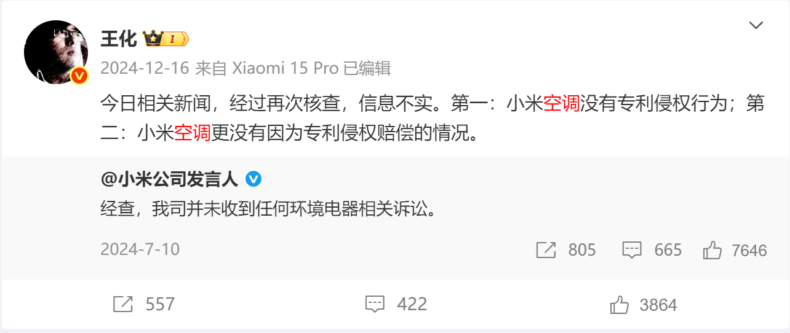Screen dimensions: 790x333
Task: Click the first red 空调 keyword link
Action: pos(561,104)
